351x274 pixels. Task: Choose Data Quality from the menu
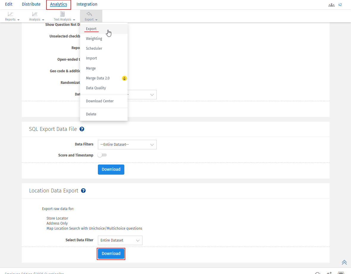[96, 88]
